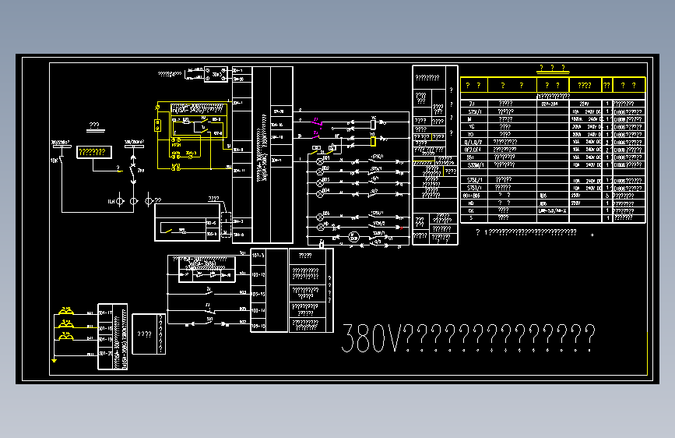
Task: Pick the HD row label in the parts table
Action: tap(471, 203)
